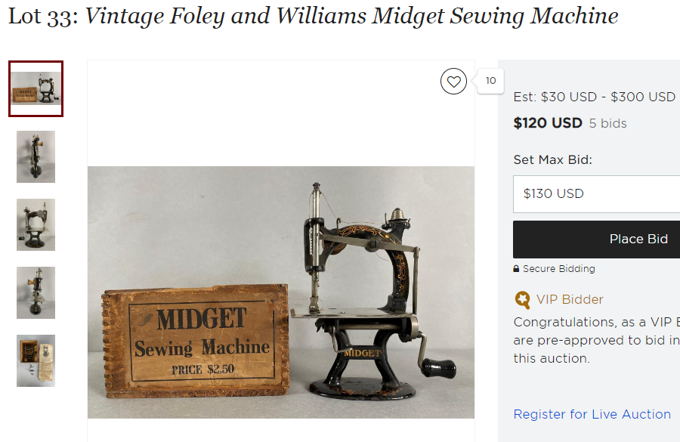Image resolution: width=680 pixels, height=442 pixels.
Task: View the second thumbnail image
Action: tap(36, 156)
